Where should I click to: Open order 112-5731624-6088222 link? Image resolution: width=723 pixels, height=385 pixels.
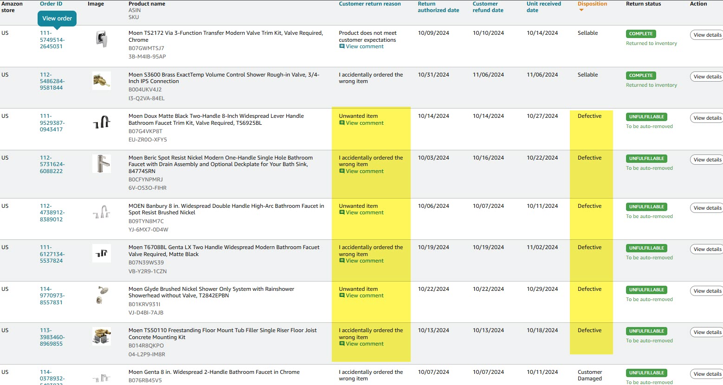52,164
